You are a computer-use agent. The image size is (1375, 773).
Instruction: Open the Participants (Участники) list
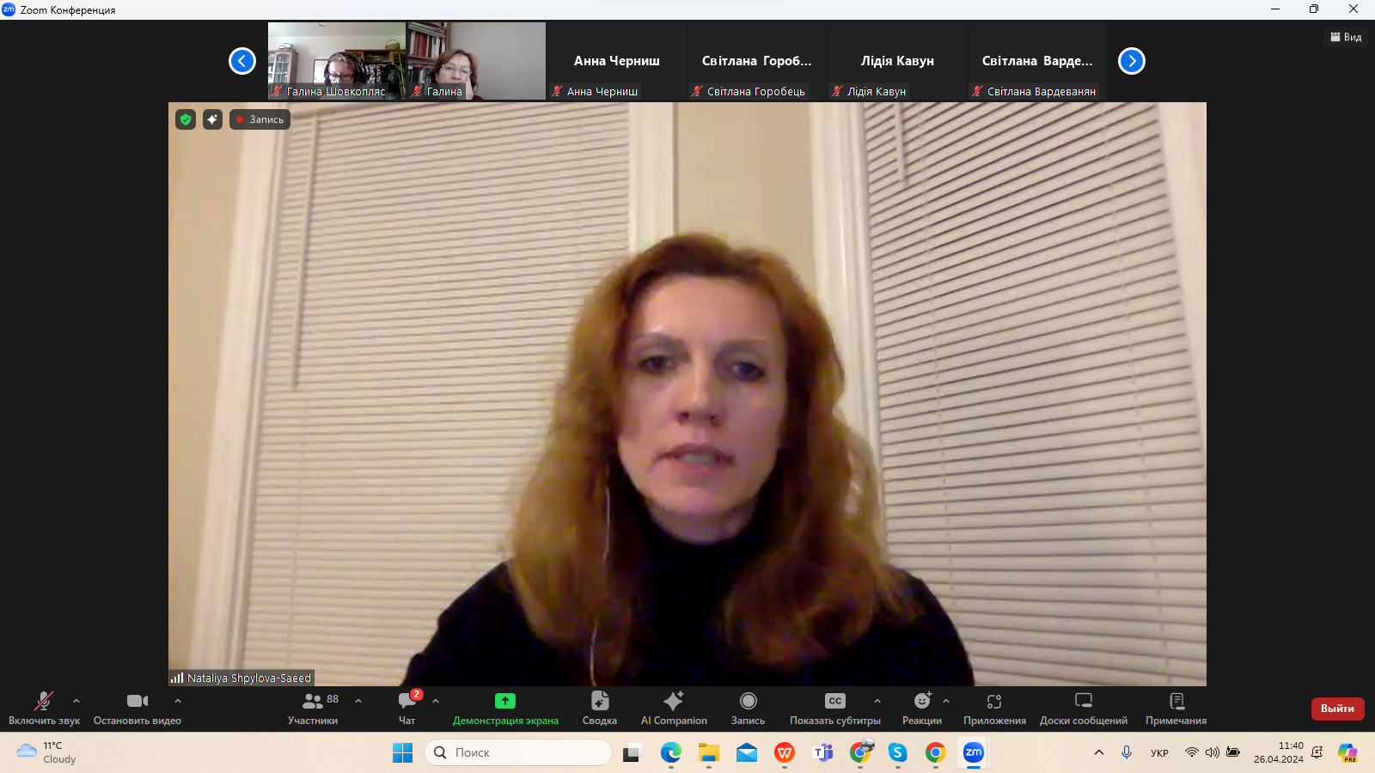pyautogui.click(x=314, y=708)
